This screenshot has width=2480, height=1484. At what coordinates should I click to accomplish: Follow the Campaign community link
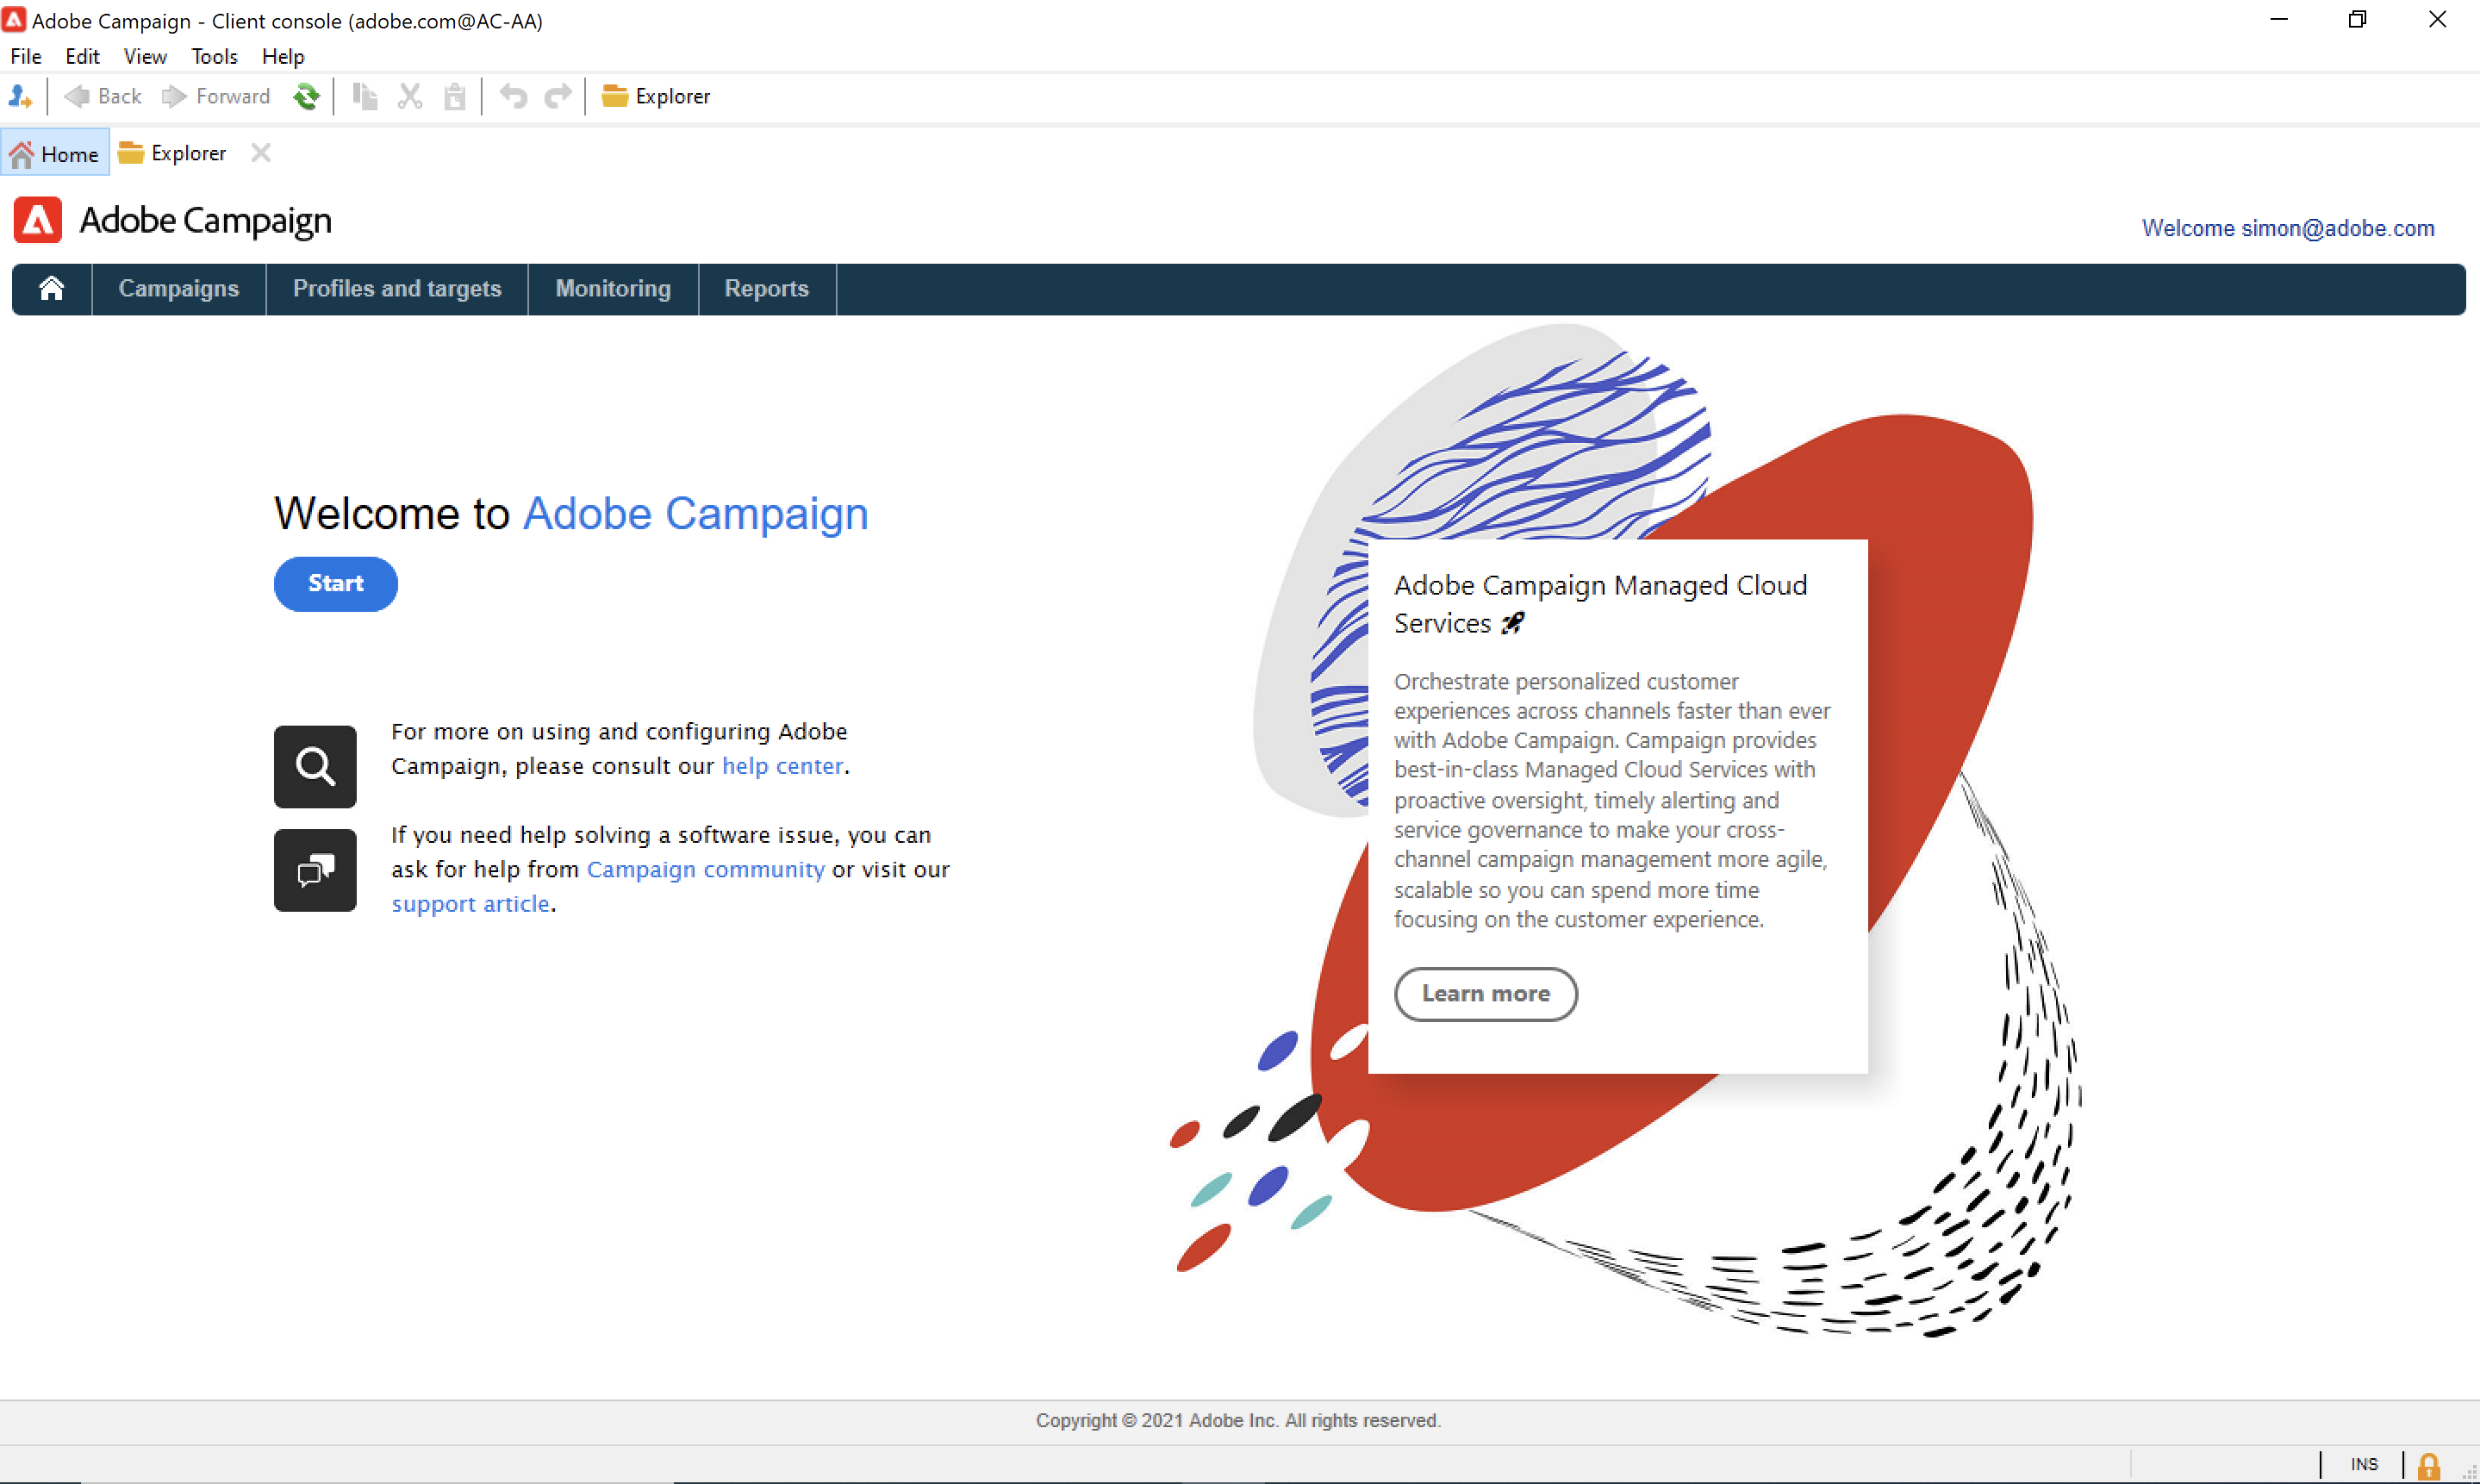coord(706,869)
